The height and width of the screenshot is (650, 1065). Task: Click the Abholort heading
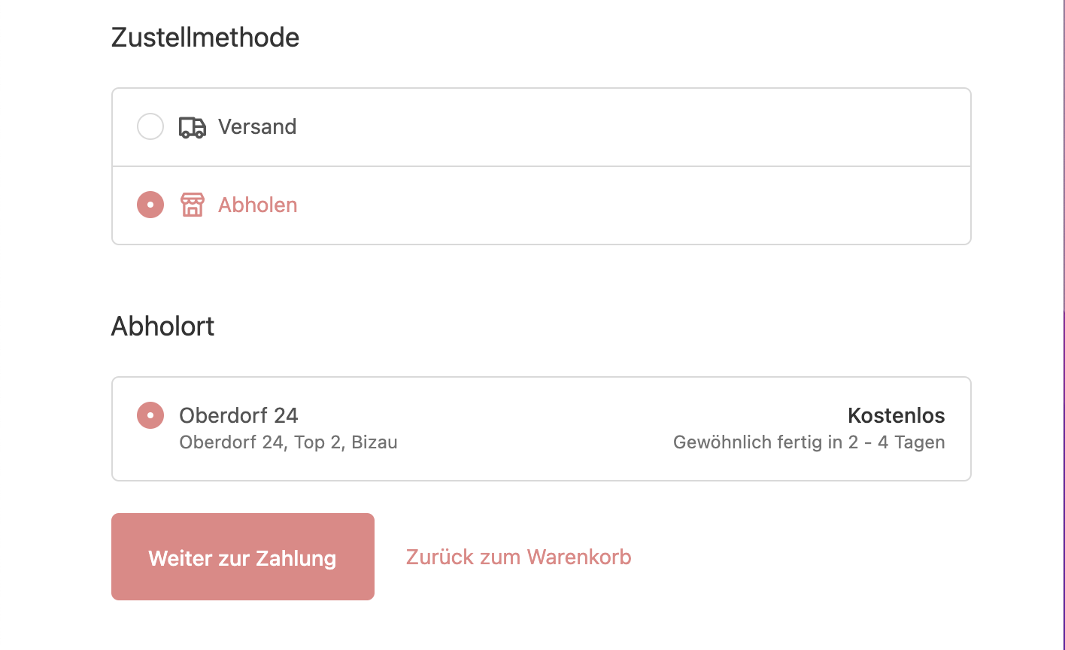point(163,326)
